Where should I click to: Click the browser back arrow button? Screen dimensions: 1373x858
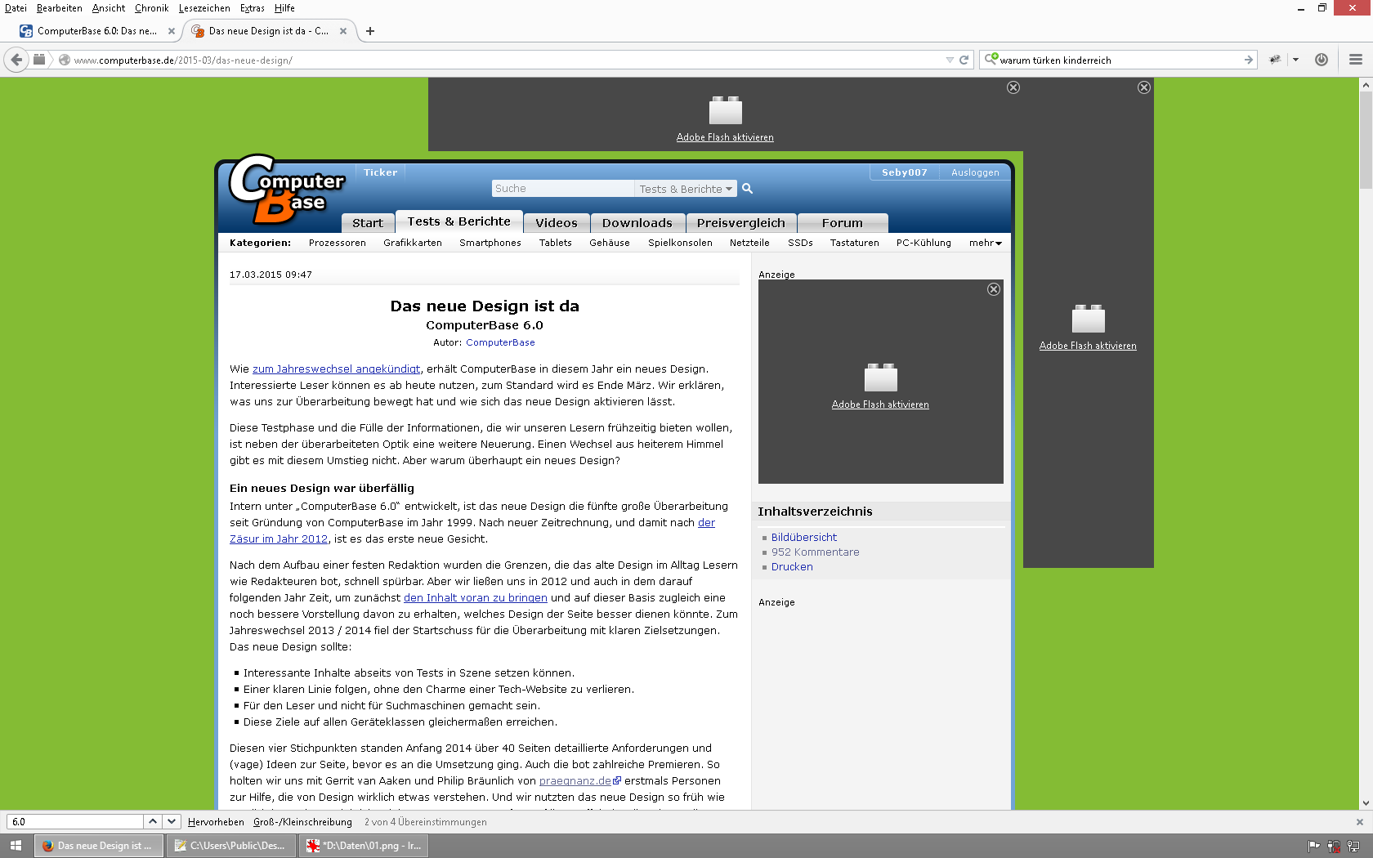click(x=16, y=60)
